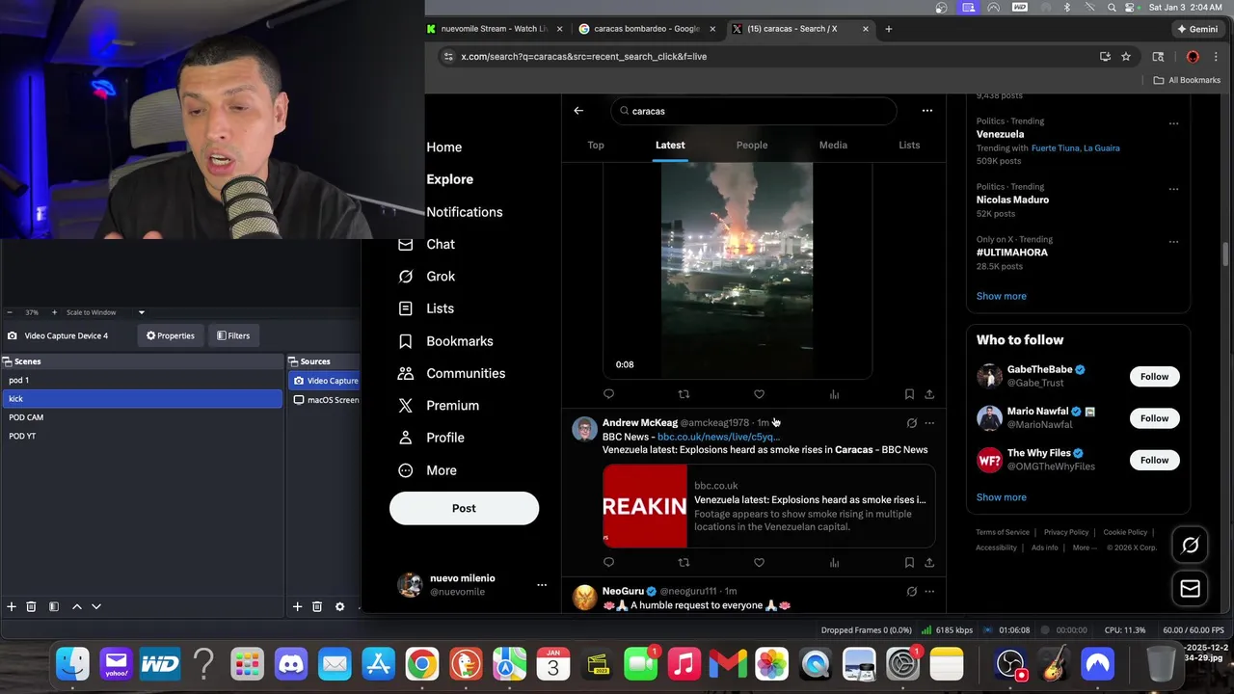Open Notifications in X sidebar
Screen dimensions: 1234x694
point(464,212)
